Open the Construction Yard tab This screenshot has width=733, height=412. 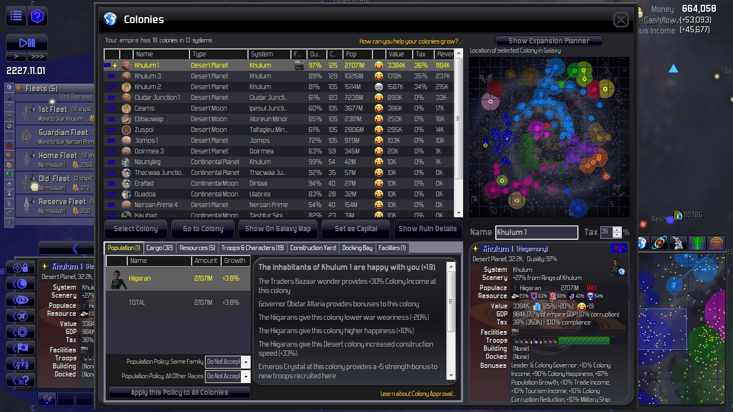click(313, 248)
